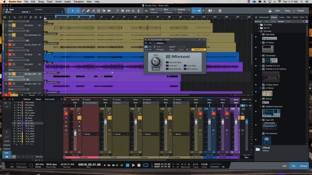Select the Eraser tool in the toolbar

pos(88,11)
